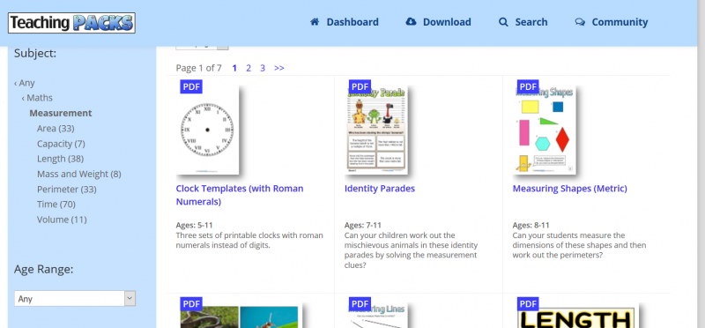Click the 'Ages: 7-11' text
Image resolution: width=705 pixels, height=328 pixels.
363,225
